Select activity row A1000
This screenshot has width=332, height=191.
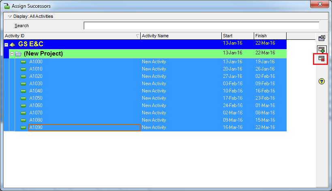pyautogui.click(x=150, y=62)
